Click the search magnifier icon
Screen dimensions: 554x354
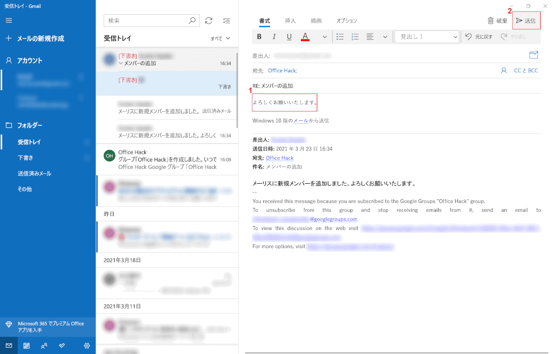192,20
